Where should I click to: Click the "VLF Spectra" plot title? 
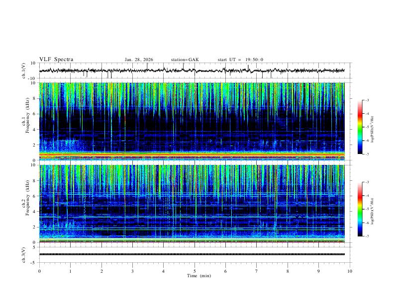click(56, 60)
